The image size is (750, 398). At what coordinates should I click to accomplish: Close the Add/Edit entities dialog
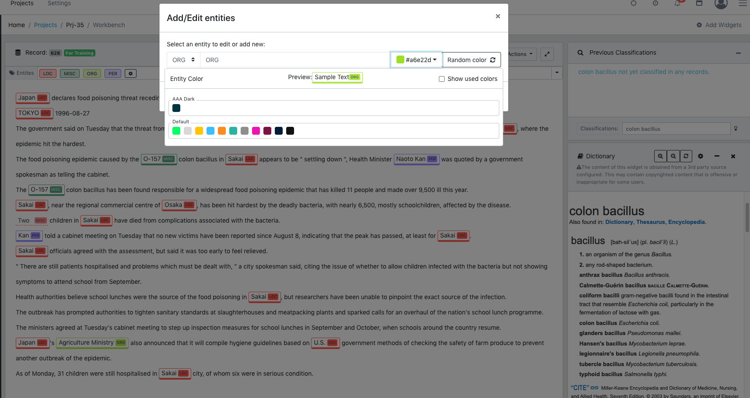[498, 16]
